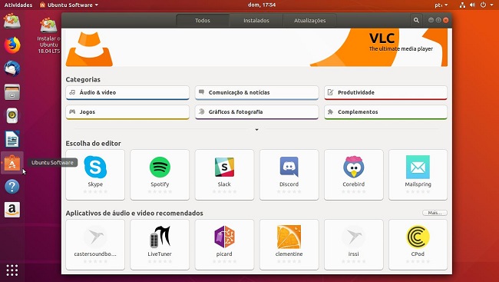Open the Atividades overview
Image resolution: width=499 pixels, height=282 pixels.
pos(18,5)
